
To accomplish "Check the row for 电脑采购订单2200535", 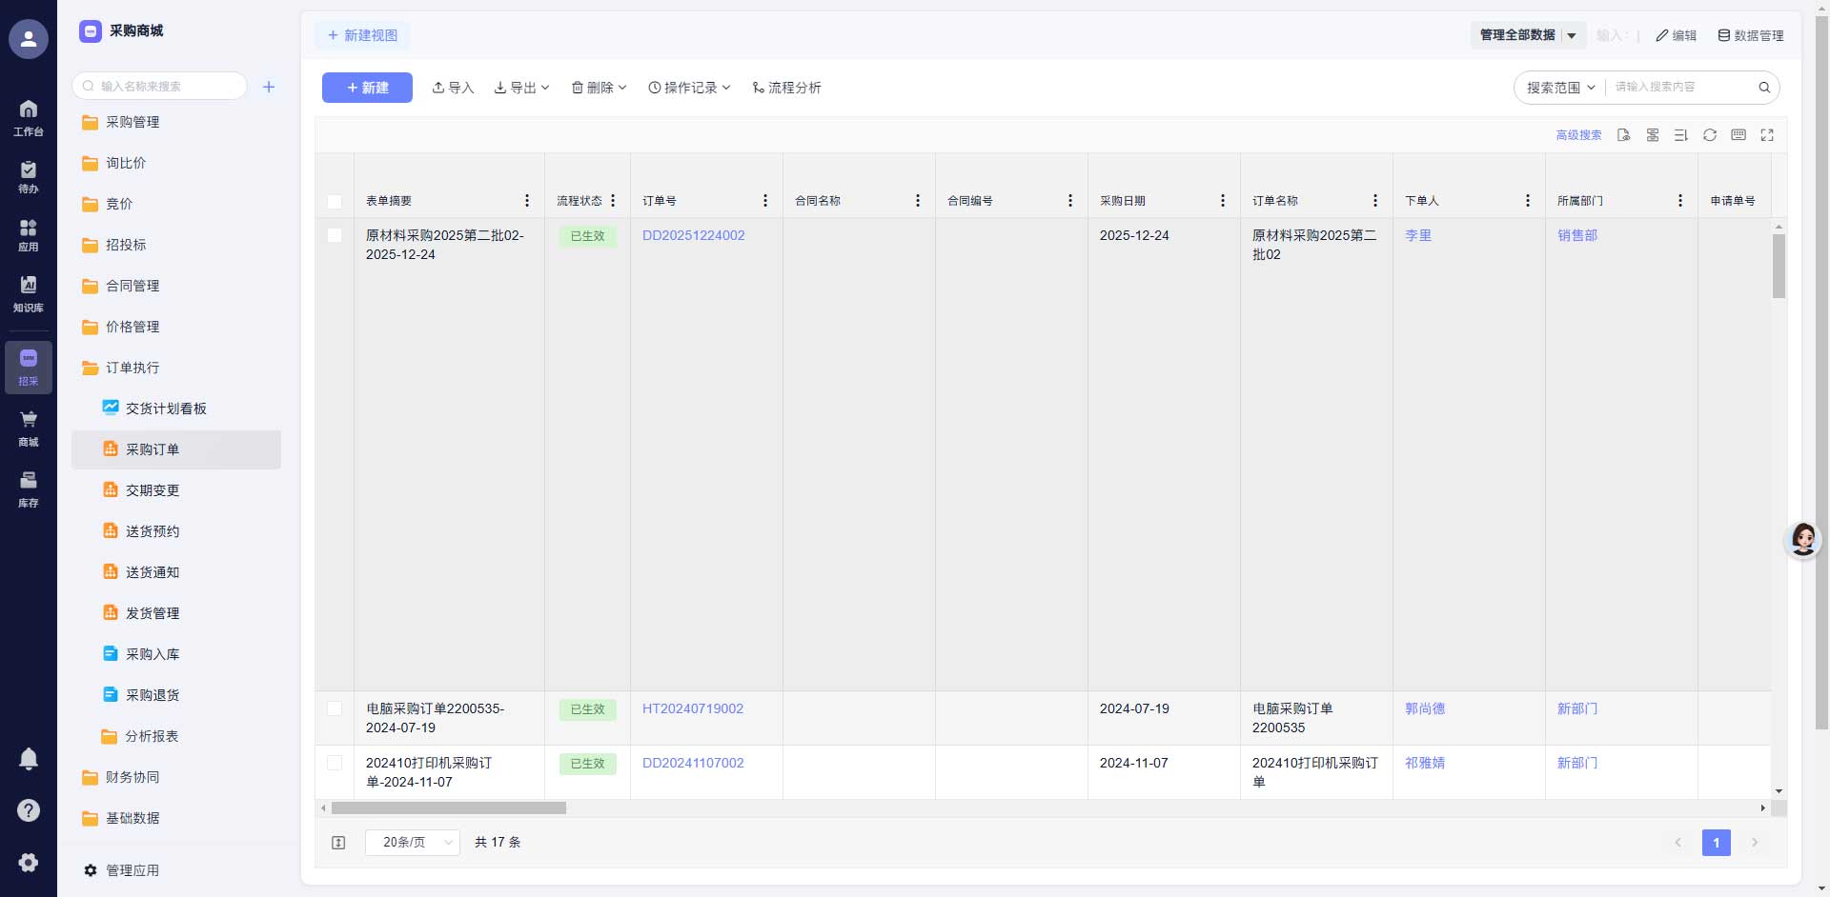I will tap(335, 708).
